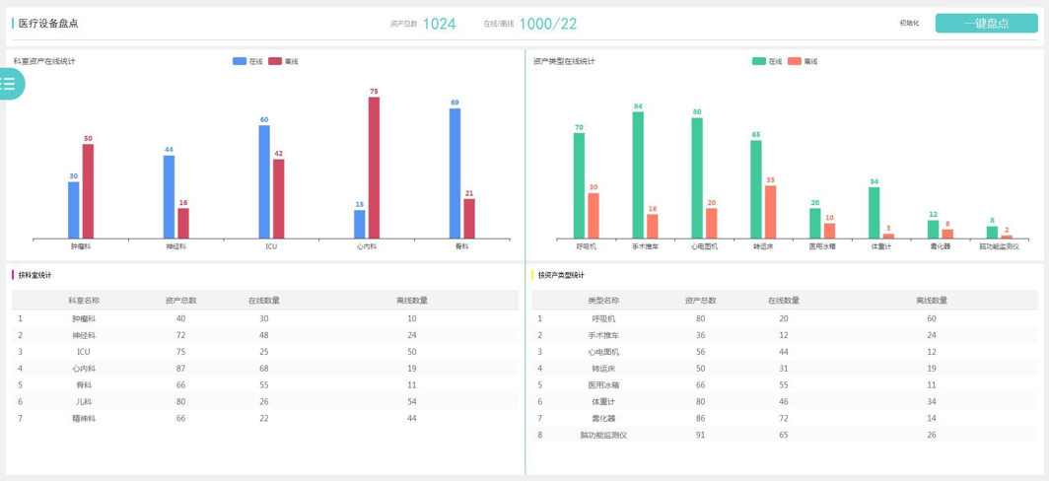This screenshot has width=1049, height=481.
Task: Click the red 75 bar for 心内科
Action: [x=374, y=168]
